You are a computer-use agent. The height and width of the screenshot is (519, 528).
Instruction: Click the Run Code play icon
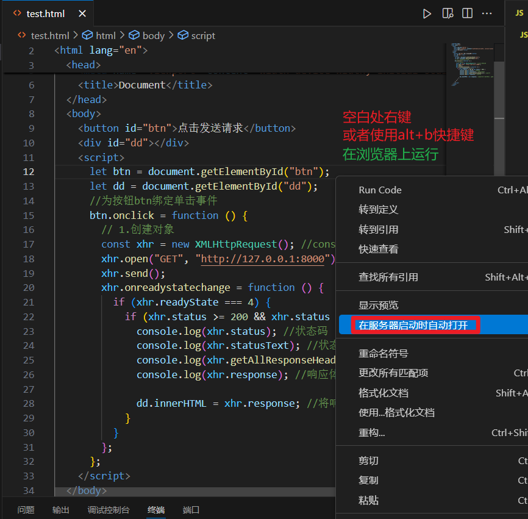pyautogui.click(x=427, y=14)
